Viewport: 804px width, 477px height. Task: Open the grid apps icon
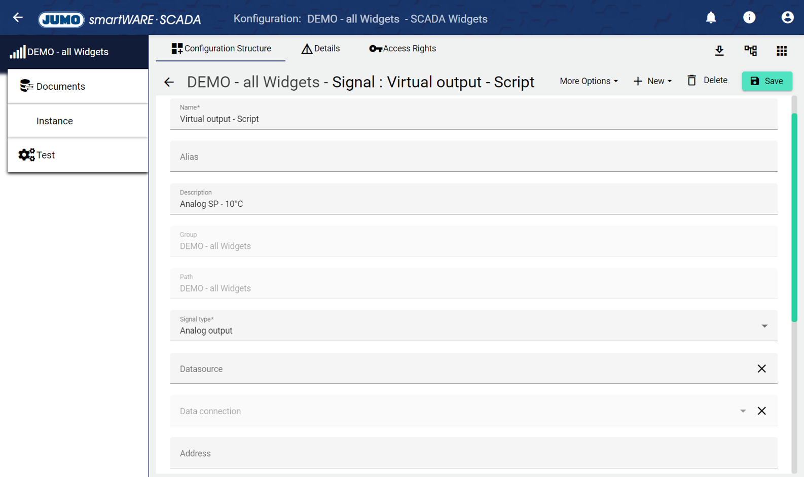point(781,51)
